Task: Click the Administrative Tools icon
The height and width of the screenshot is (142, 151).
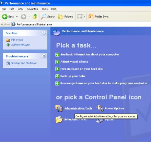Action: coord(59,108)
